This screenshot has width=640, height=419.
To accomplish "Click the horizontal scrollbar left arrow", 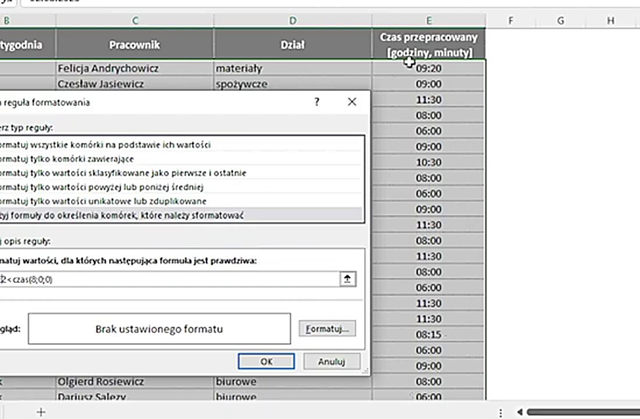I will click(520, 412).
